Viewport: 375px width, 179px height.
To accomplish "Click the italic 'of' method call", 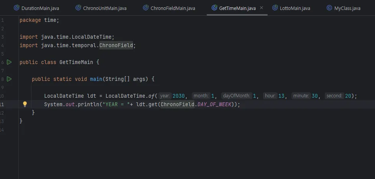I will click(151, 96).
